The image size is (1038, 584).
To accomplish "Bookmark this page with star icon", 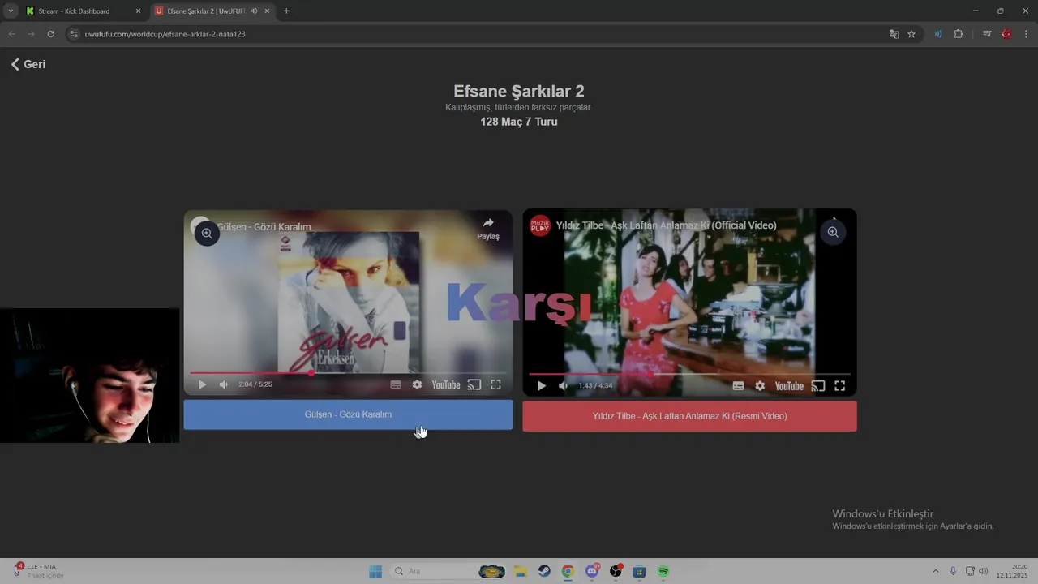I will 911,34.
